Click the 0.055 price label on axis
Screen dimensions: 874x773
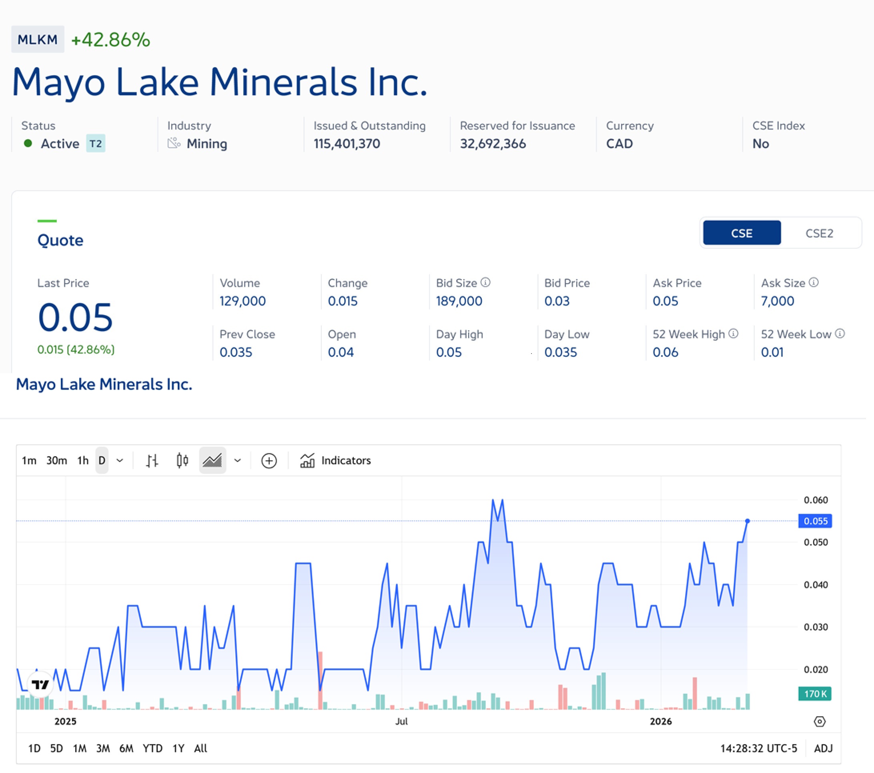[x=815, y=521]
